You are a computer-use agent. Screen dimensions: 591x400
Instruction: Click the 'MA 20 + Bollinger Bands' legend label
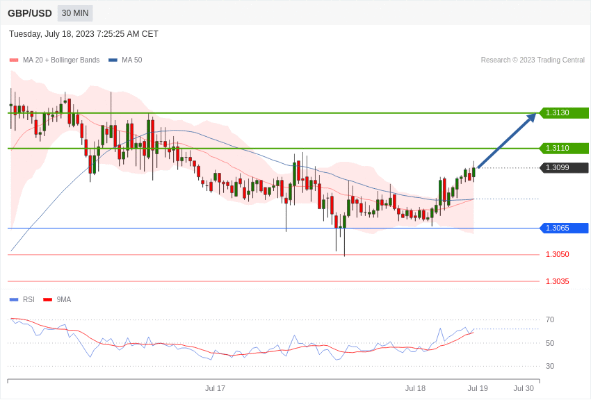pyautogui.click(x=61, y=60)
